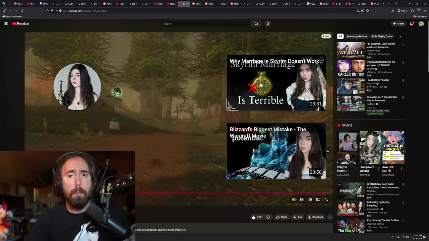Click the browser address bar URL
This screenshot has width=429, height=241.
[85, 11]
